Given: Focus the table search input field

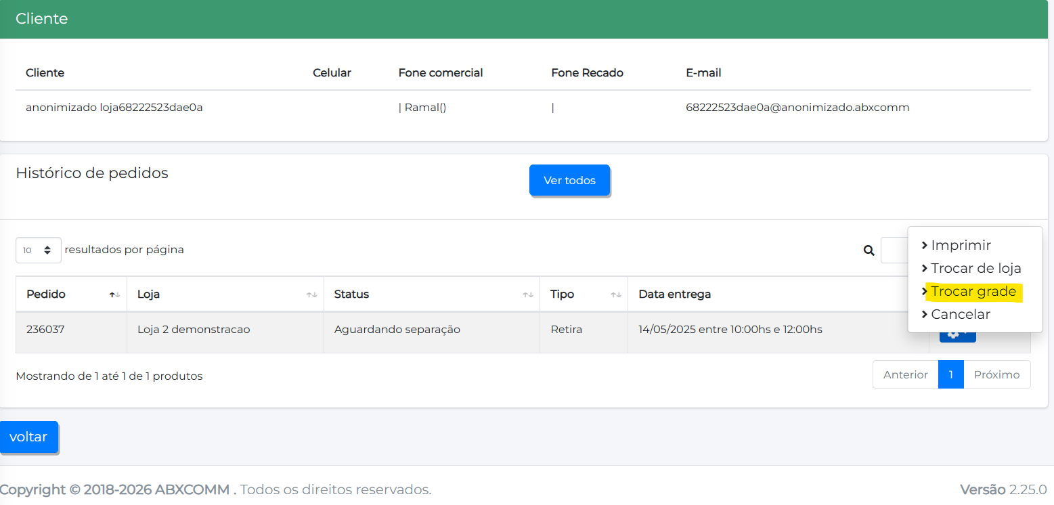Looking at the screenshot, I should pos(894,250).
